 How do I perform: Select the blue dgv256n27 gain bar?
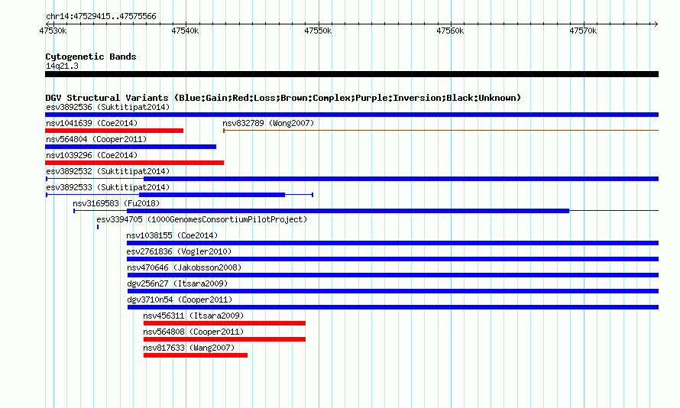click(393, 291)
